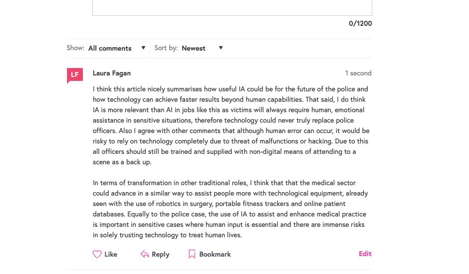Click the heart icon to like the comment
469x274 pixels.
[x=97, y=254]
